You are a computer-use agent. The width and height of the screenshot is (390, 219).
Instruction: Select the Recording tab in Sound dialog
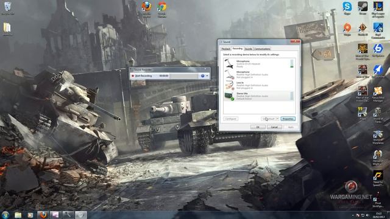(x=237, y=49)
